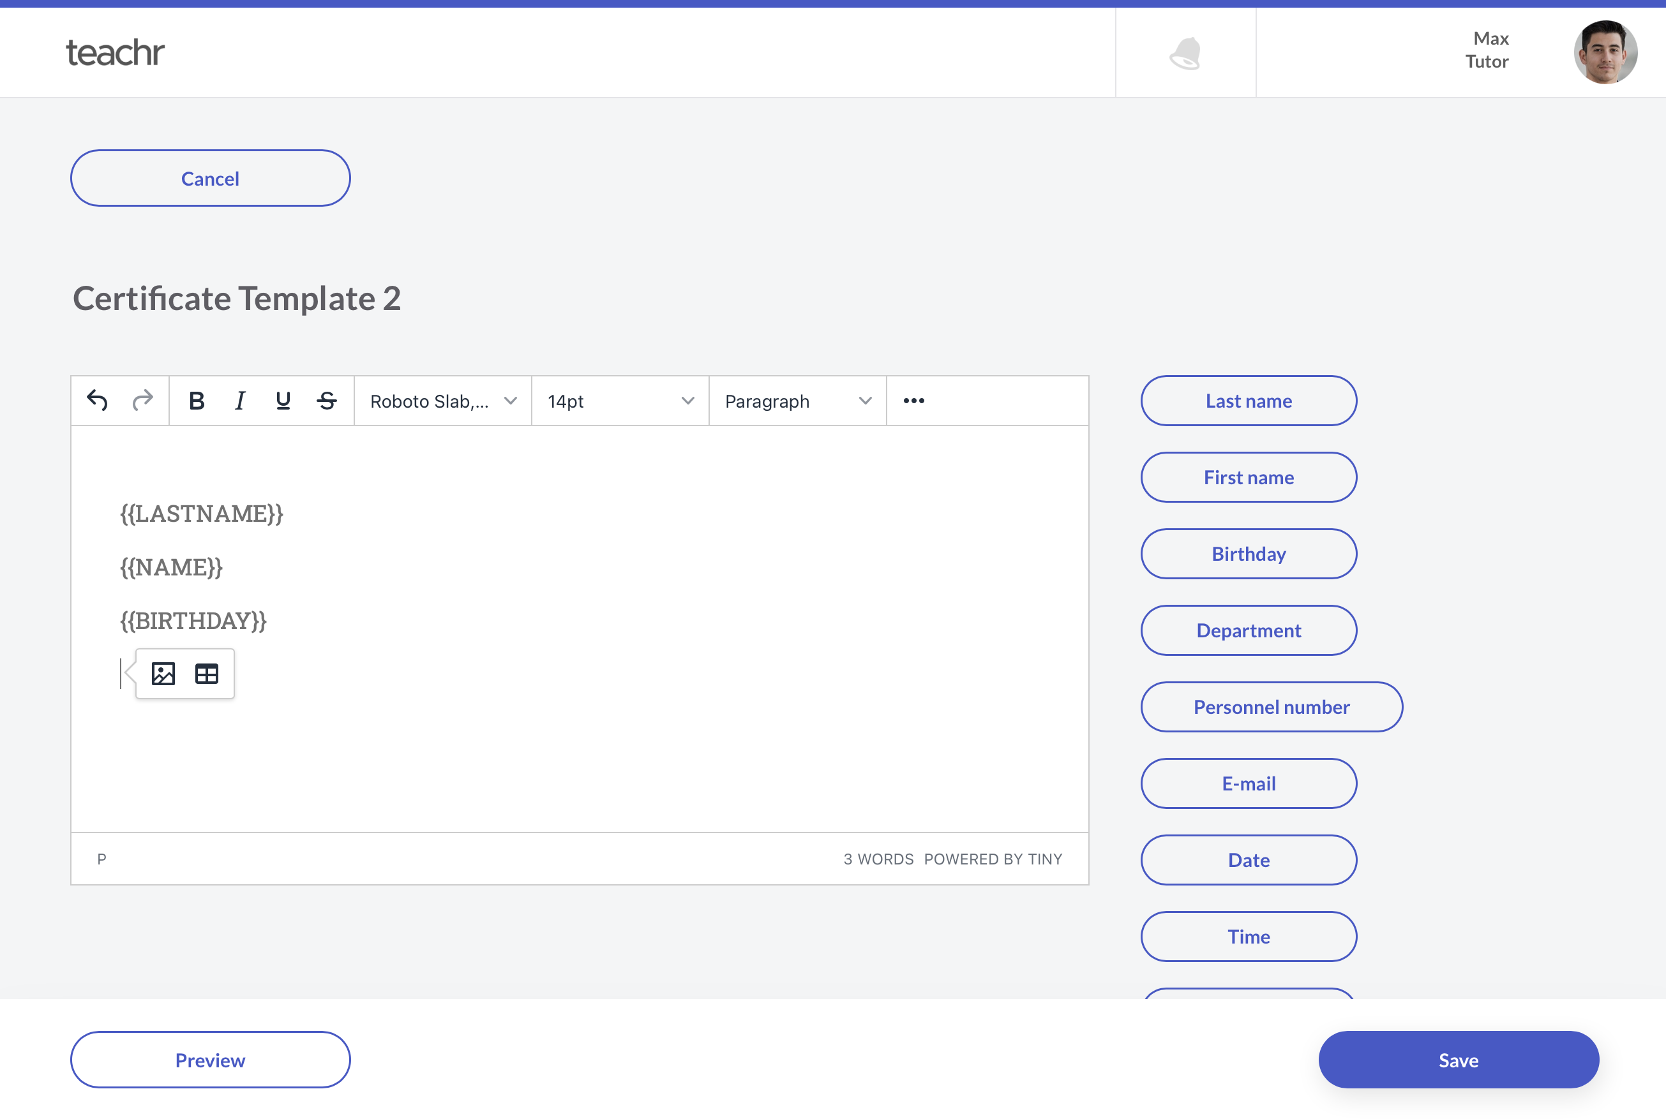Toggle underline formatting
Screen dimensions: 1666x1119
[283, 401]
